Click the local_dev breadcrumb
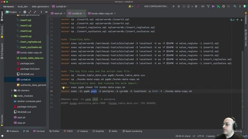The width and height of the screenshot is (248, 139). click(x=22, y=7)
